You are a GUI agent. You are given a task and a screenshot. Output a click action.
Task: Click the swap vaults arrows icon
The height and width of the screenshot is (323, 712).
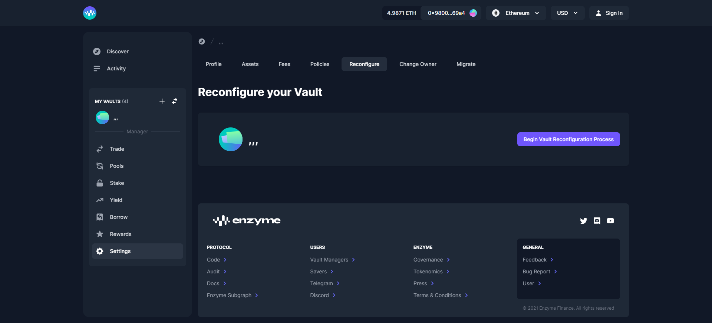[x=175, y=101]
